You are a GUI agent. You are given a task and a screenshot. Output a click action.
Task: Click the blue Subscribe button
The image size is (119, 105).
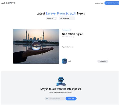(x=71, y=98)
